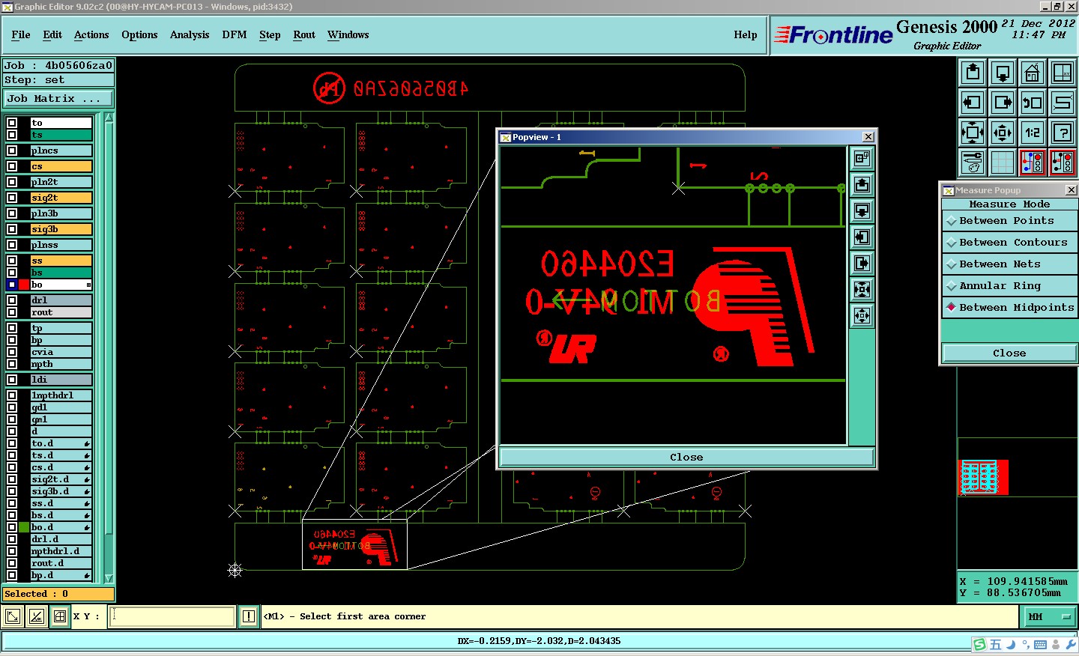The image size is (1079, 656).
Task: Click the Home view icon
Action: pyautogui.click(x=1033, y=73)
